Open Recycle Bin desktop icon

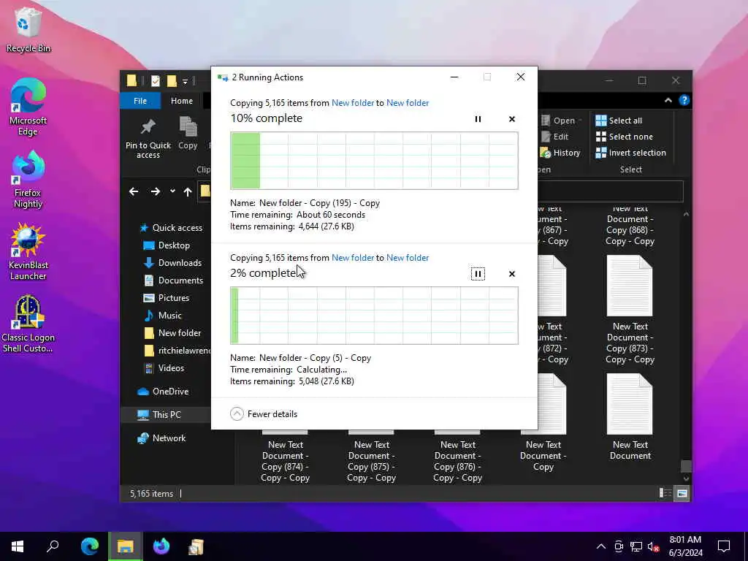pos(28,30)
